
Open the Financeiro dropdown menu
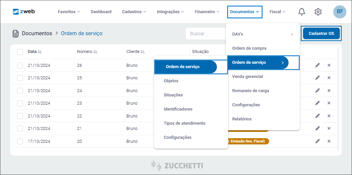tap(207, 12)
